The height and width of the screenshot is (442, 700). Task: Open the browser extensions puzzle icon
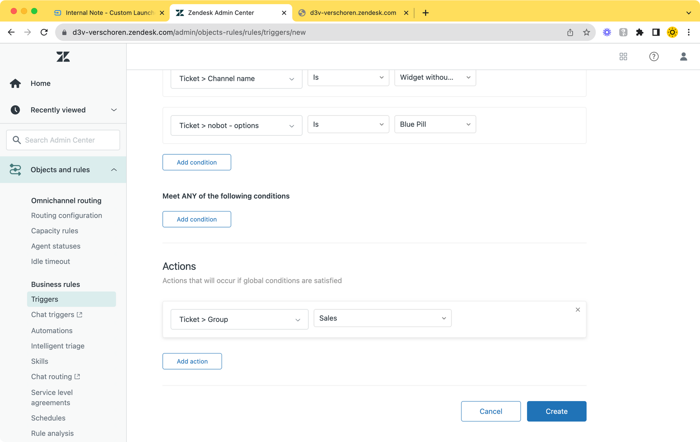pos(639,32)
